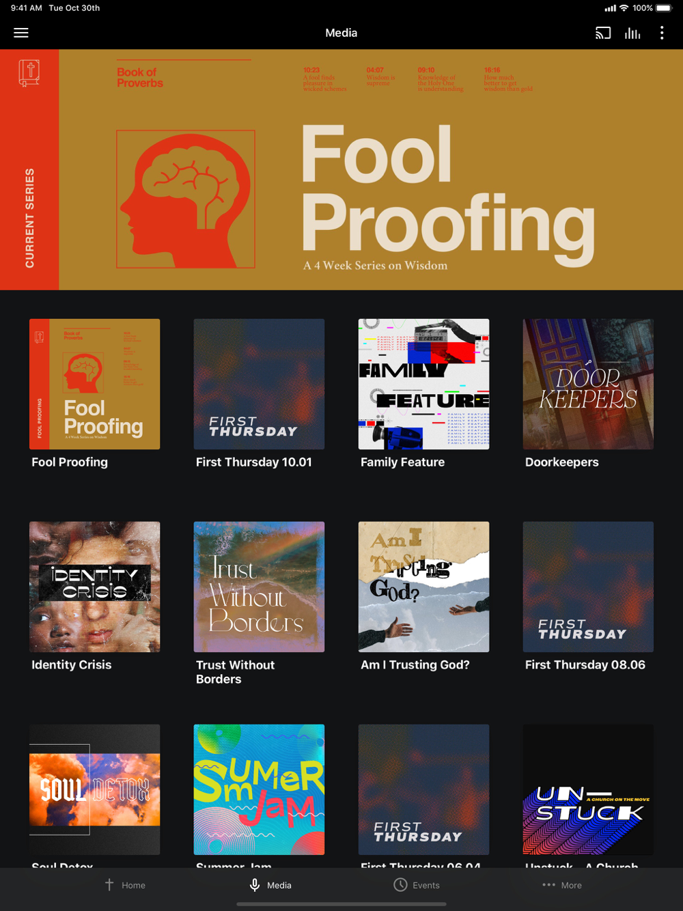Tap the More three-dots icon
The height and width of the screenshot is (911, 683).
coord(548,884)
